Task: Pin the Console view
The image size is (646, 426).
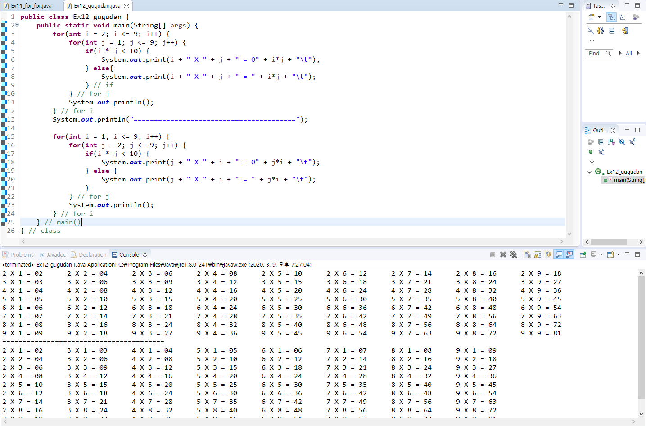Action: pos(583,255)
